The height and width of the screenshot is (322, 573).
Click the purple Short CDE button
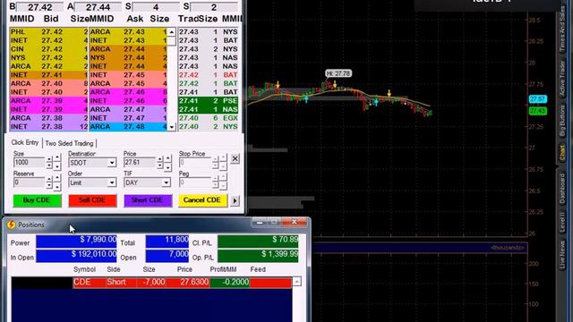148,200
